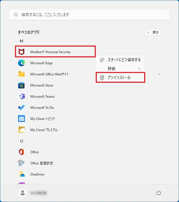Launch the Office app icon
The image size is (179, 202).
22,152
